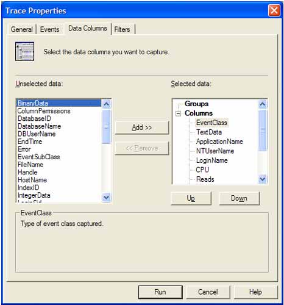
Task: Select IndexID in unselected list
Action: tap(59, 187)
